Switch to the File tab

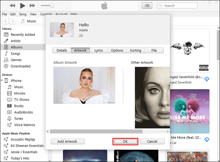point(154,51)
